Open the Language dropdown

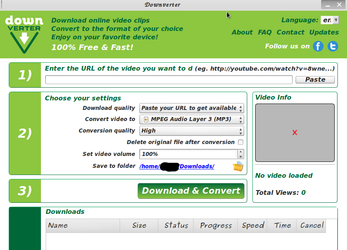330,20
